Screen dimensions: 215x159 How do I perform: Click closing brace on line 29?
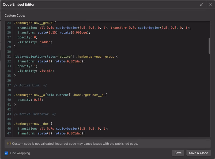15,47
